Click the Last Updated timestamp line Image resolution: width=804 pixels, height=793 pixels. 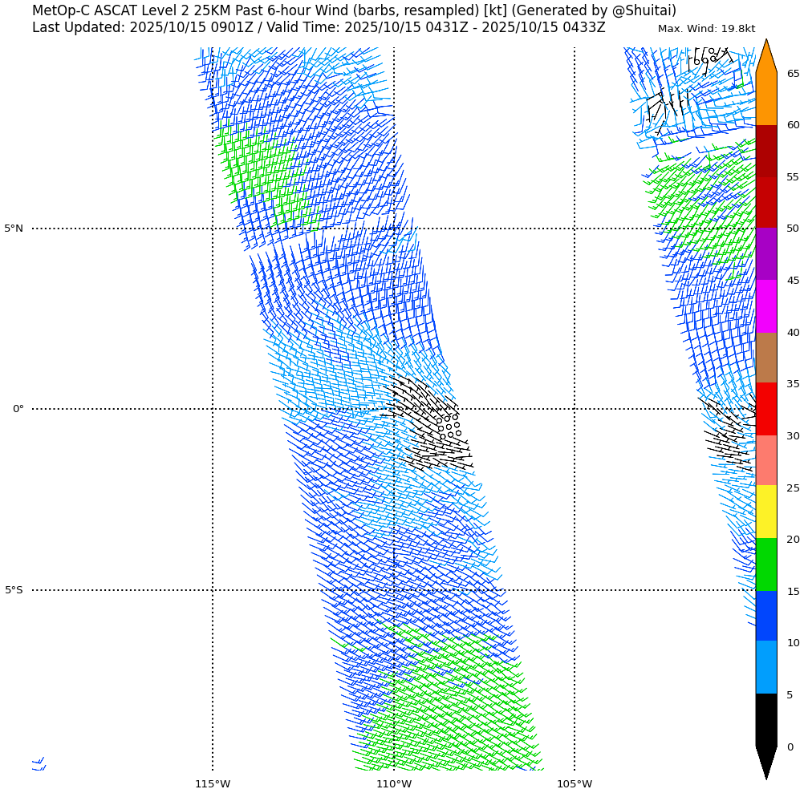(319, 27)
